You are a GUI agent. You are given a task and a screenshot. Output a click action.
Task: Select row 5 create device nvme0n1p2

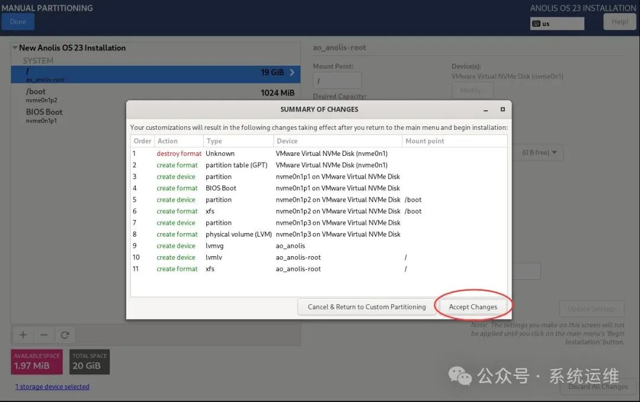[x=319, y=200]
